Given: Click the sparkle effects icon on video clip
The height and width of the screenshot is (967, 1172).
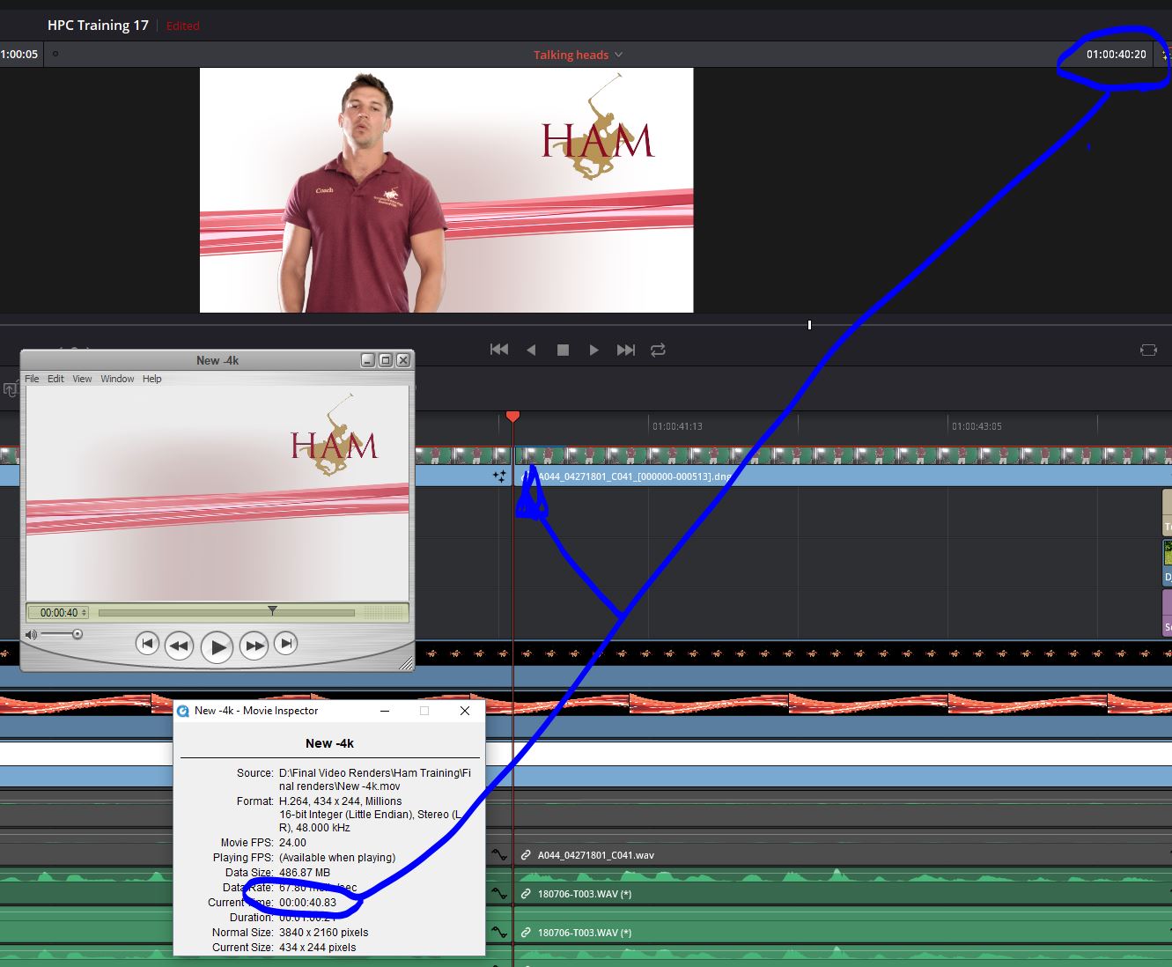Looking at the screenshot, I should [x=499, y=476].
